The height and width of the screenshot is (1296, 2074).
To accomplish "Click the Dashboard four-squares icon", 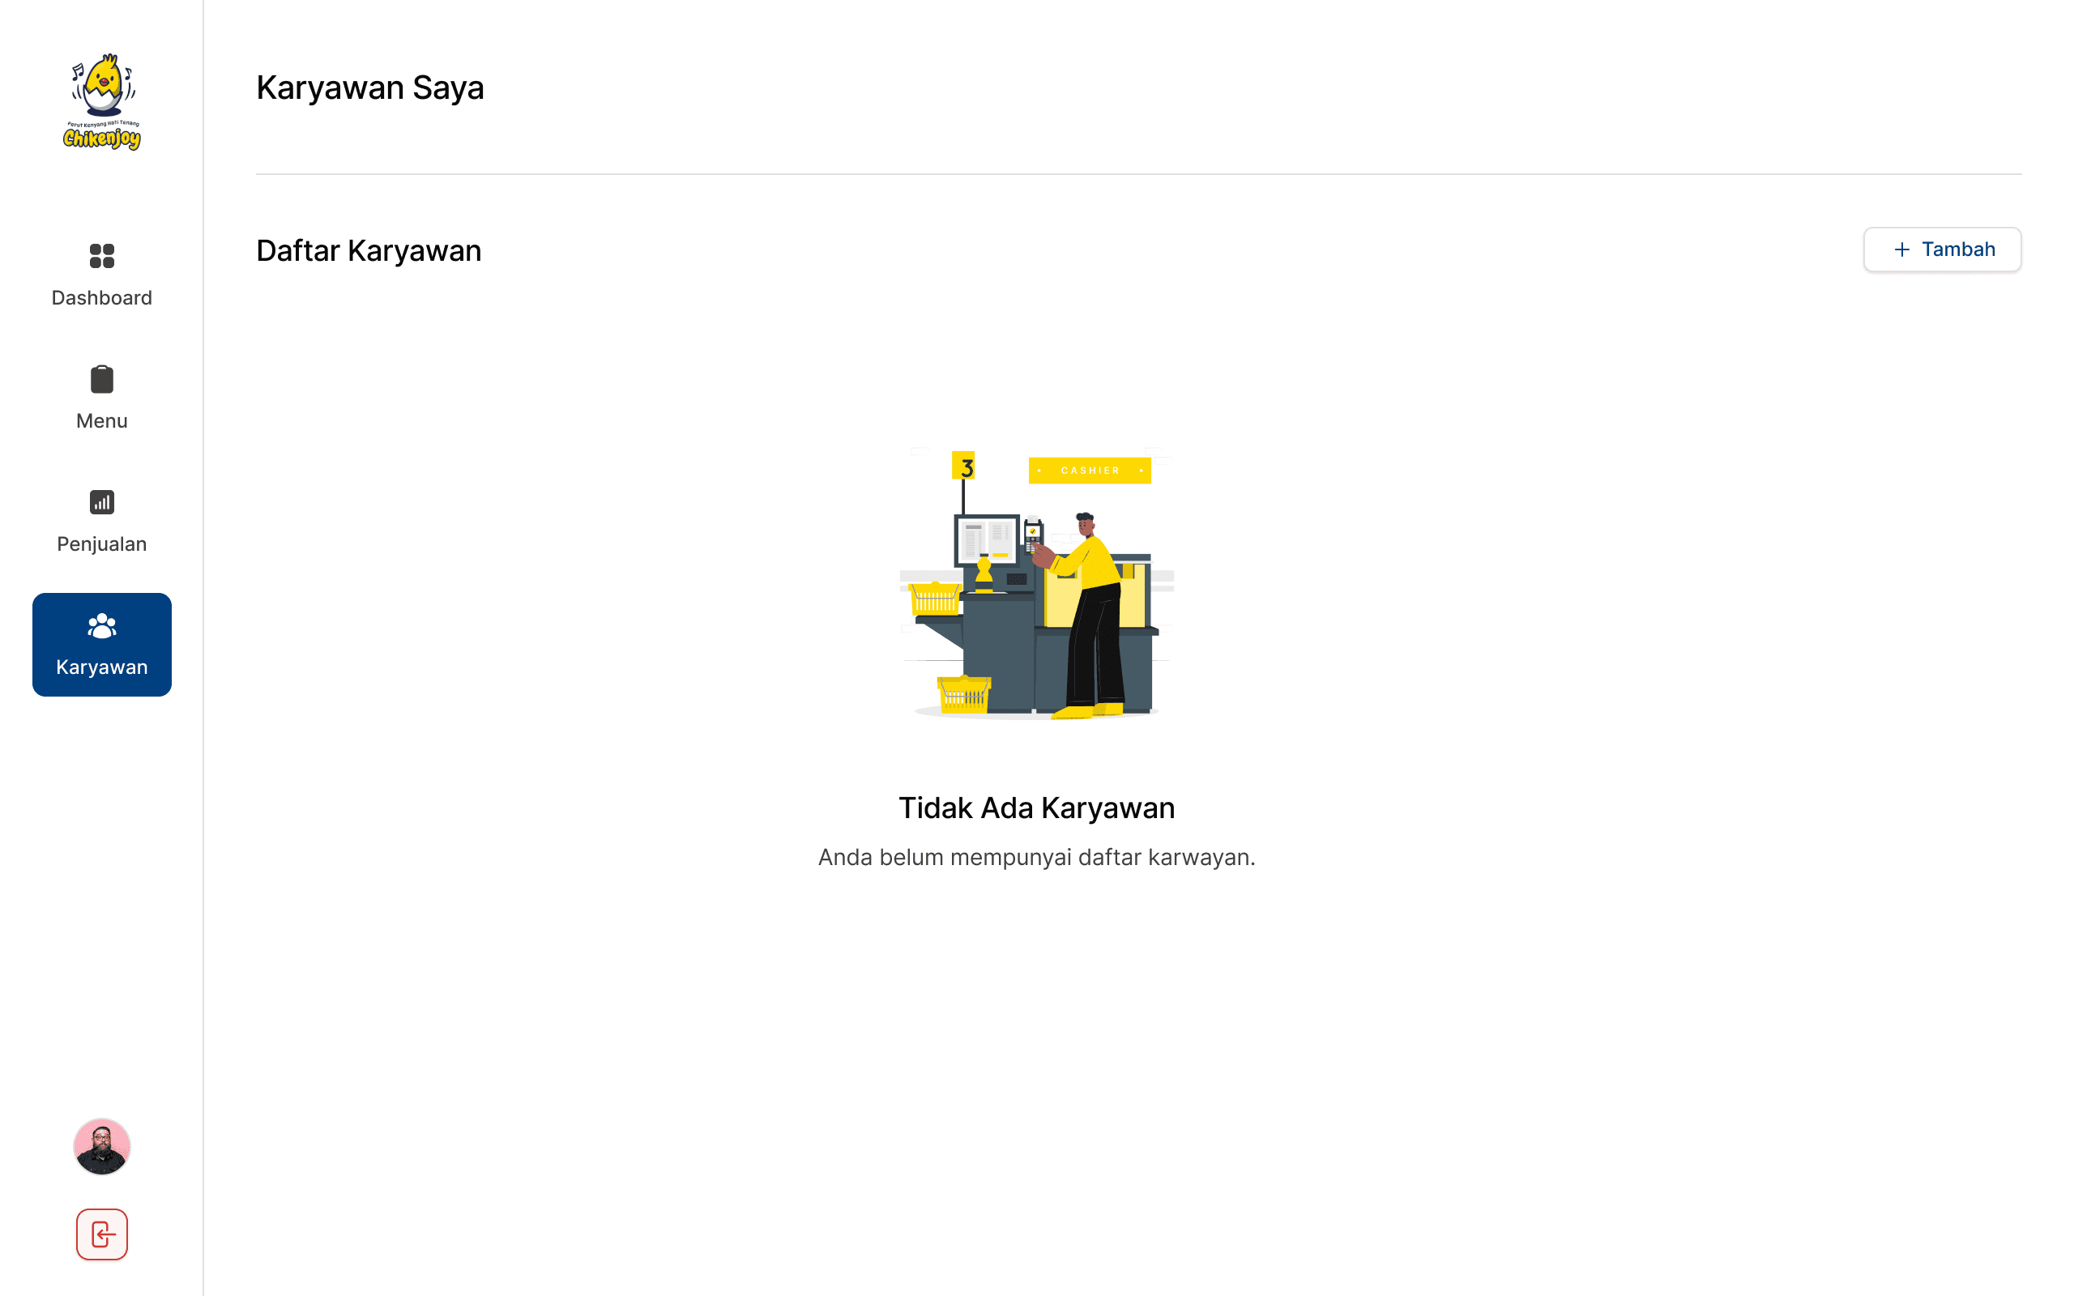I will (102, 255).
